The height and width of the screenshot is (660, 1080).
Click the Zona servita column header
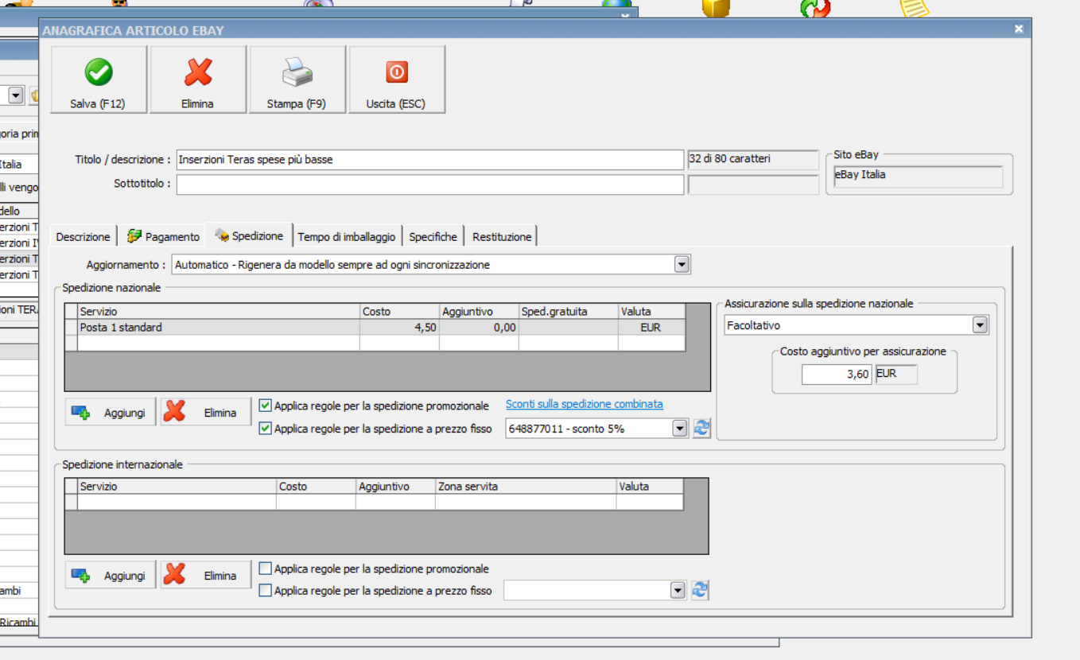pyautogui.click(x=526, y=487)
